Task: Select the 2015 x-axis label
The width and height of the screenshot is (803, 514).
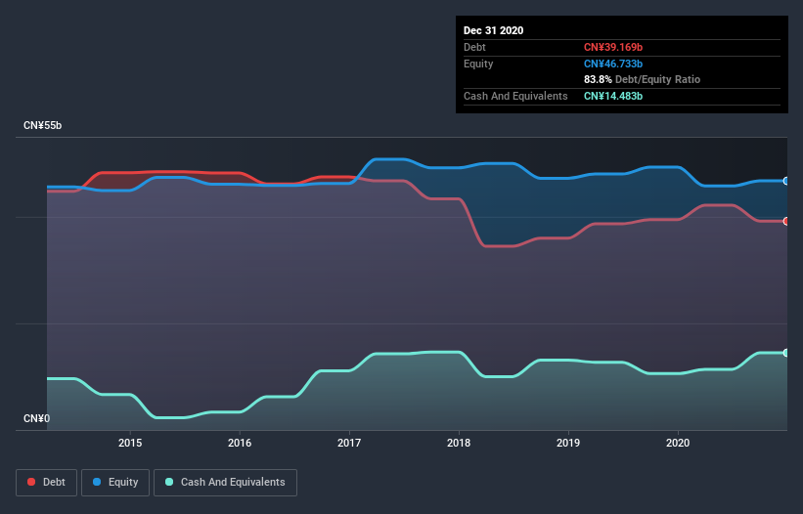Action: pyautogui.click(x=130, y=443)
